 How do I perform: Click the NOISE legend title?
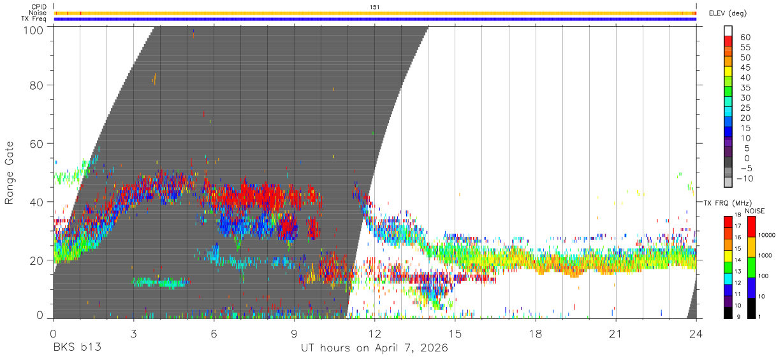(754, 211)
